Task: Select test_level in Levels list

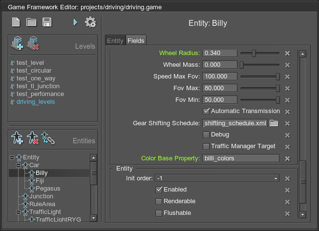Action: (x=30, y=63)
